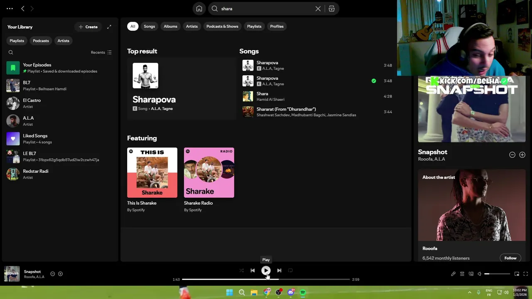The width and height of the screenshot is (532, 299).
Task: Add track to library from player bar
Action: (x=60, y=274)
